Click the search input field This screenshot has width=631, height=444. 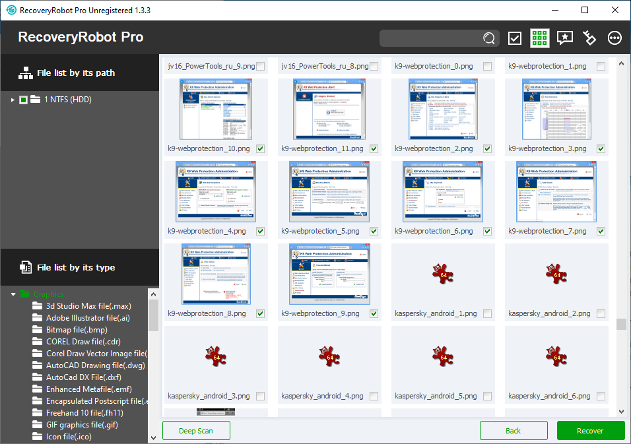(431, 38)
